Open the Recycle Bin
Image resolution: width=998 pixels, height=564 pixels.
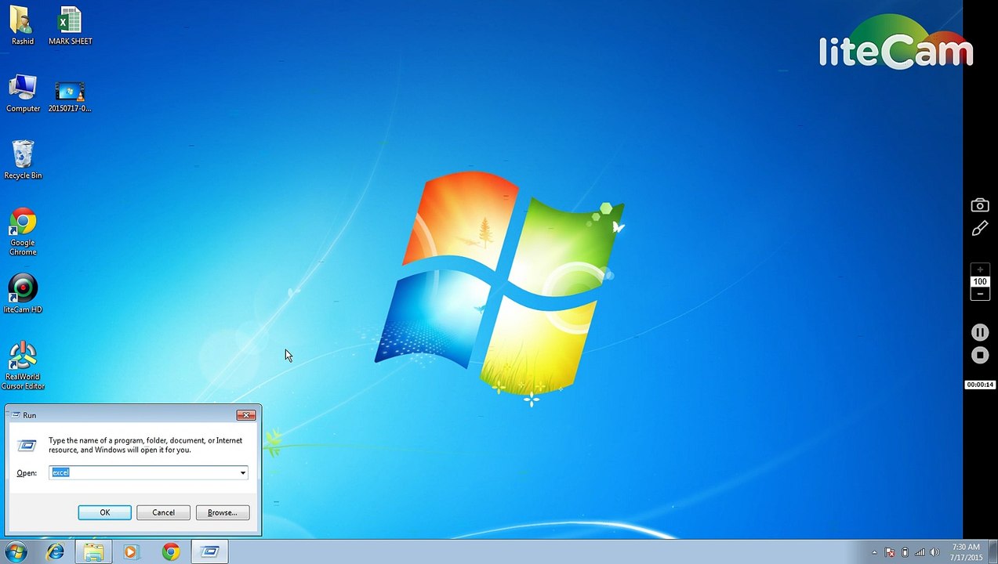coord(23,160)
